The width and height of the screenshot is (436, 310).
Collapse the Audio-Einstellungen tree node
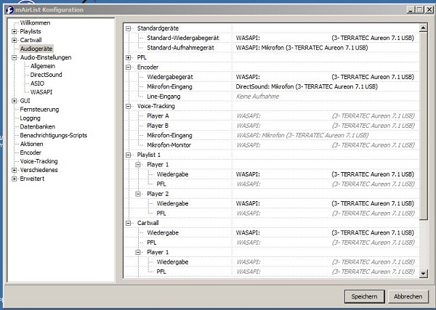(x=15, y=57)
